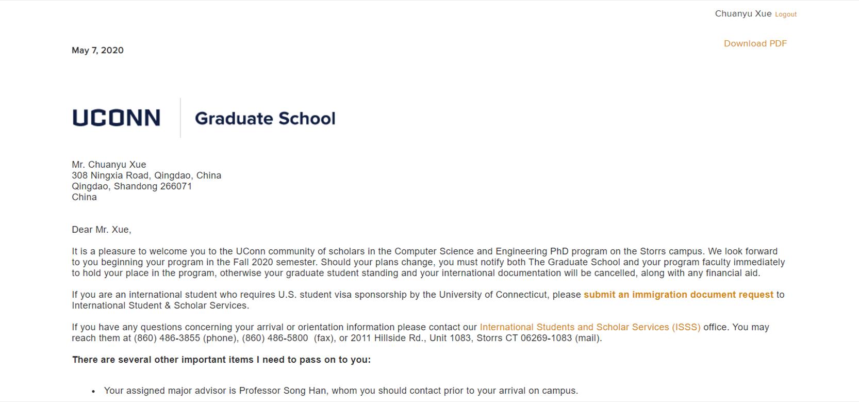Click the Graduate School wordmark
This screenshot has height=402, width=859.
[265, 119]
